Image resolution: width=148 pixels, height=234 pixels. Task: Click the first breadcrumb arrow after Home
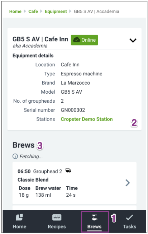click(x=25, y=11)
